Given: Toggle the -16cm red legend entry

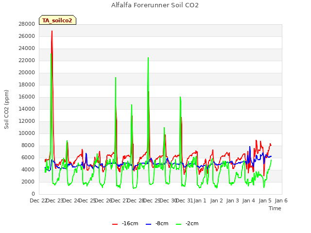Looking at the screenshot, I should pyautogui.click(x=125, y=223).
